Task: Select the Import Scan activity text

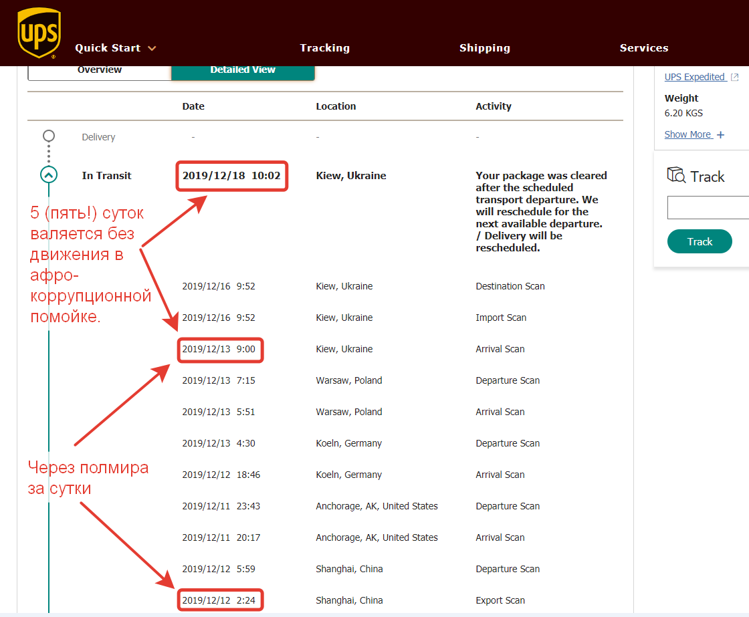Action: click(x=501, y=318)
